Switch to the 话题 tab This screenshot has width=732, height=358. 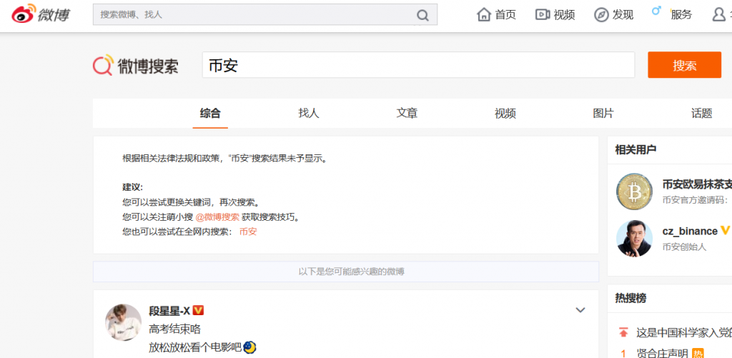702,113
